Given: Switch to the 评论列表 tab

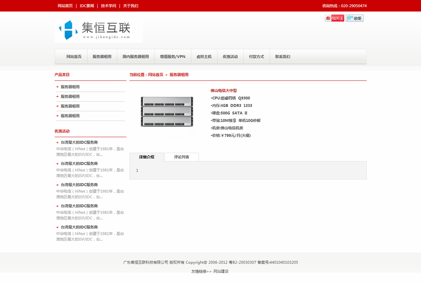Looking at the screenshot, I should (x=182, y=157).
